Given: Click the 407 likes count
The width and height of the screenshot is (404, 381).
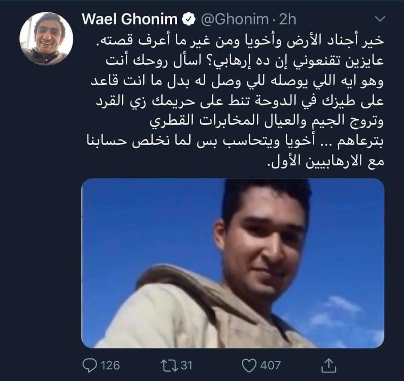Looking at the screenshot, I should (x=270, y=366).
